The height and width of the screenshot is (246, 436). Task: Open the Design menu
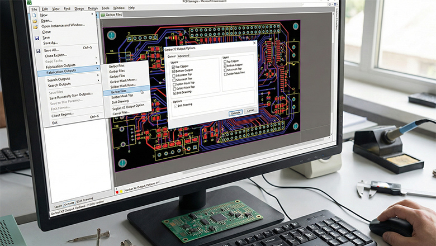pos(92,8)
